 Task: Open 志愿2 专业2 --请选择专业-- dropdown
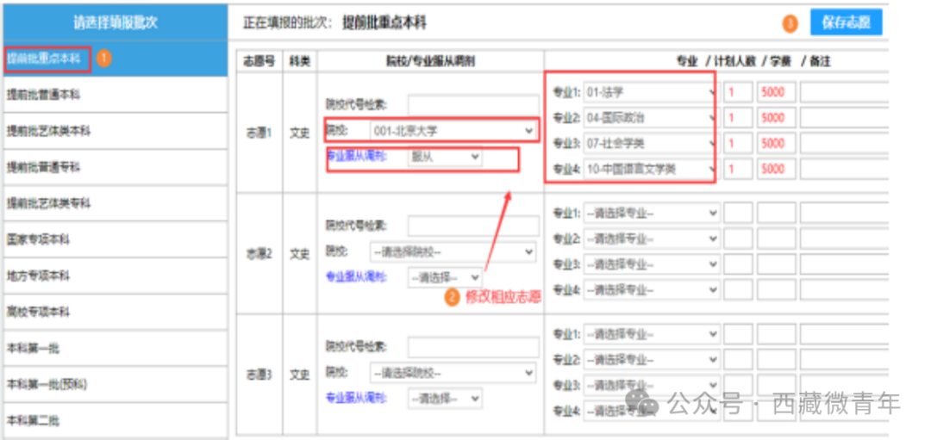[x=652, y=239]
